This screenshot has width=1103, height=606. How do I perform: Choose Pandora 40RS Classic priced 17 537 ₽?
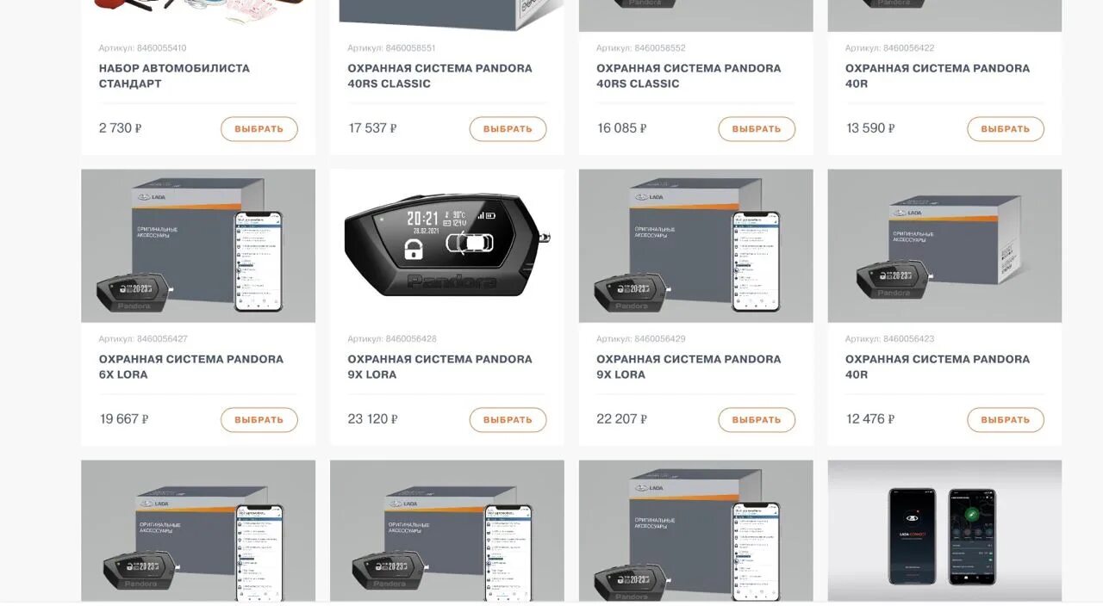click(508, 129)
